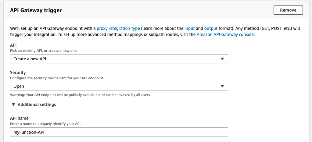Click the Security dropdown arrow icon

click(222, 86)
